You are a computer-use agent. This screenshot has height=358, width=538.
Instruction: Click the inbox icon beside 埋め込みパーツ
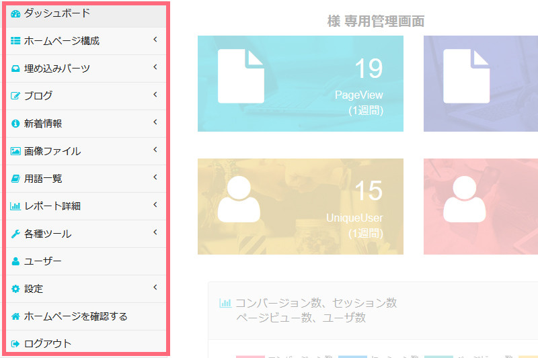pyautogui.click(x=15, y=69)
